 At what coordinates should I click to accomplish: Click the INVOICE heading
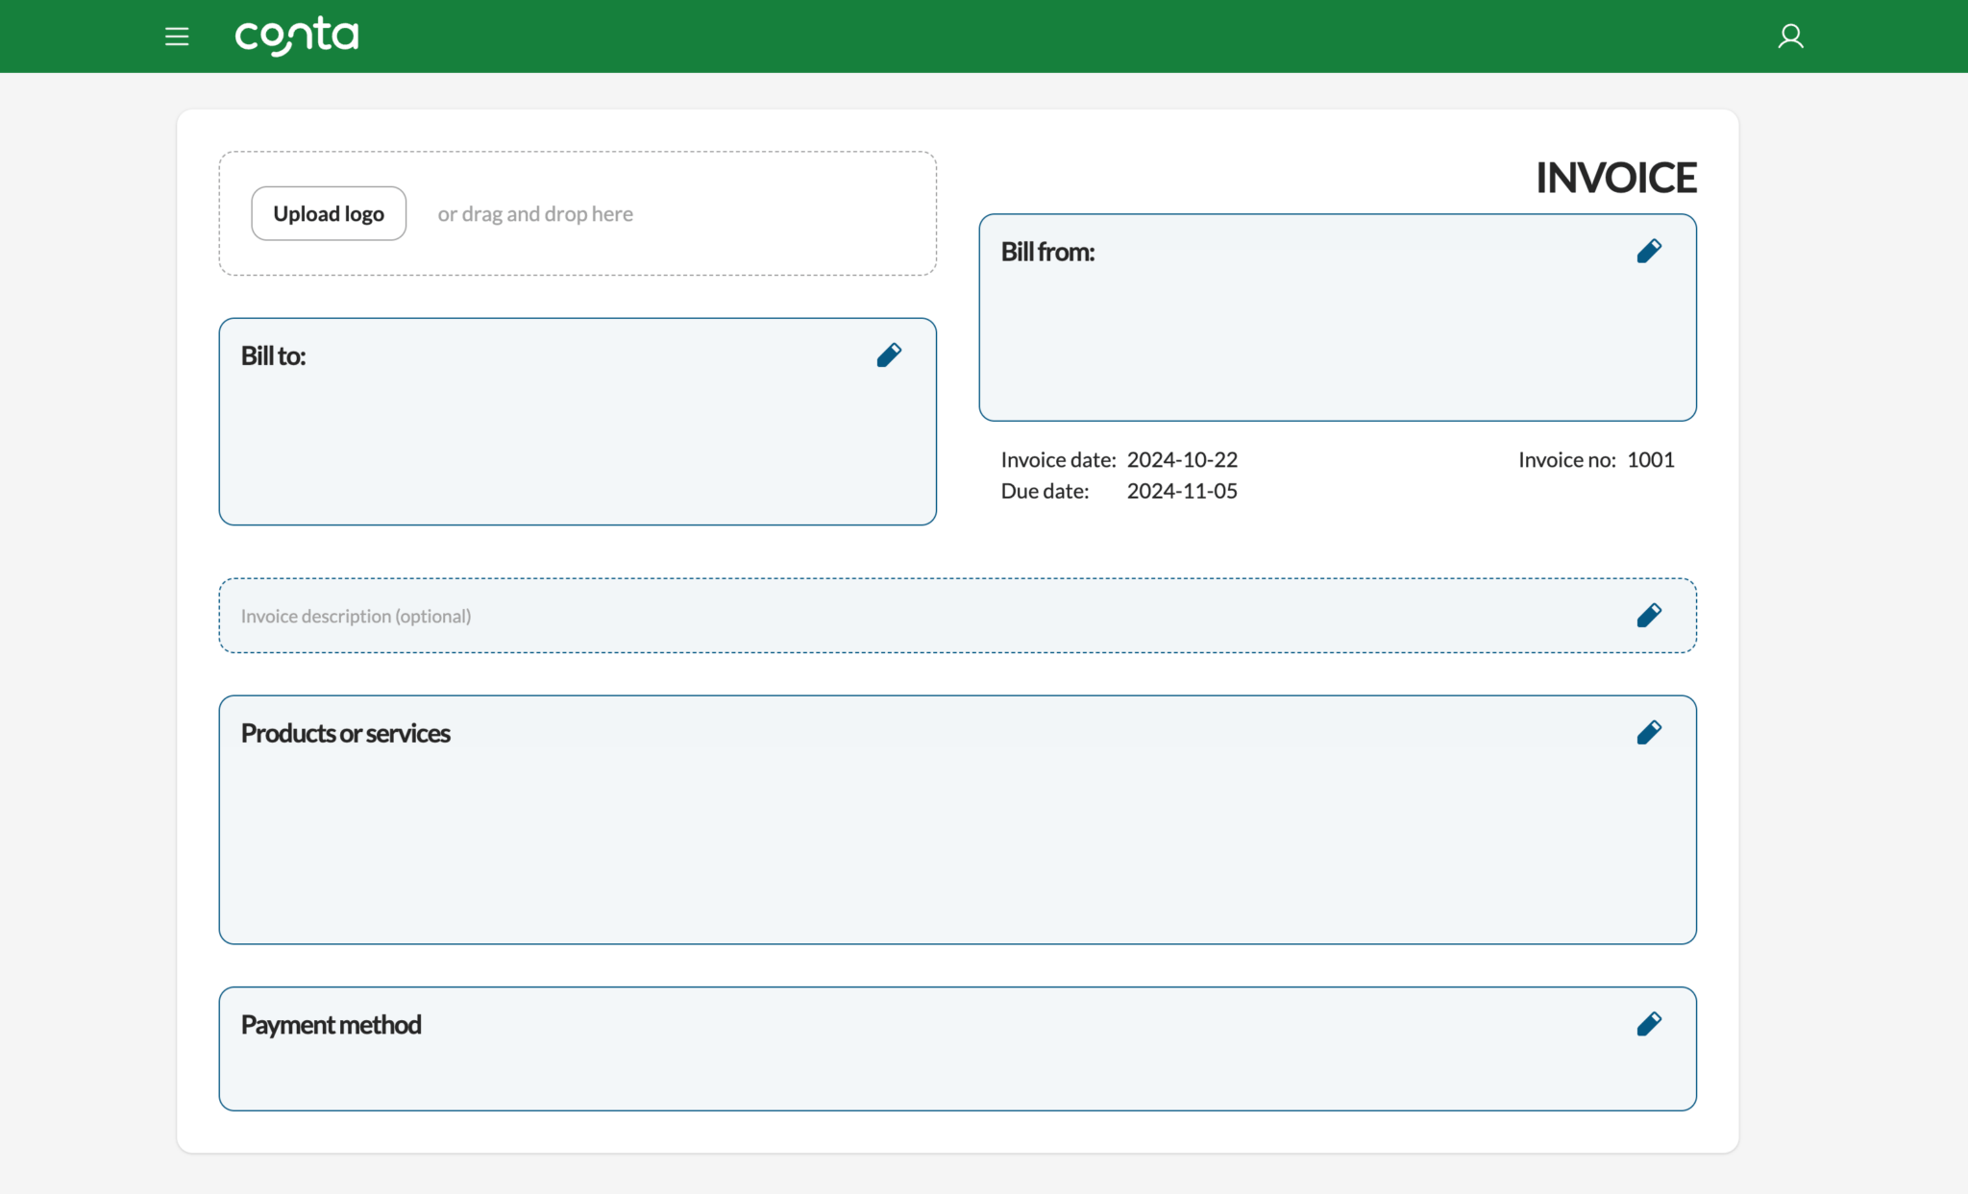coord(1615,177)
